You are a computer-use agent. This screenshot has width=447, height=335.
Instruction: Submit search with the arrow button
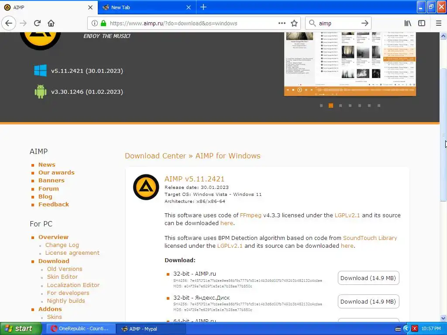pos(365,24)
